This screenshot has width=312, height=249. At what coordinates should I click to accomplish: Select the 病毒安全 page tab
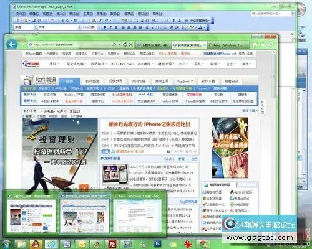[231, 82]
